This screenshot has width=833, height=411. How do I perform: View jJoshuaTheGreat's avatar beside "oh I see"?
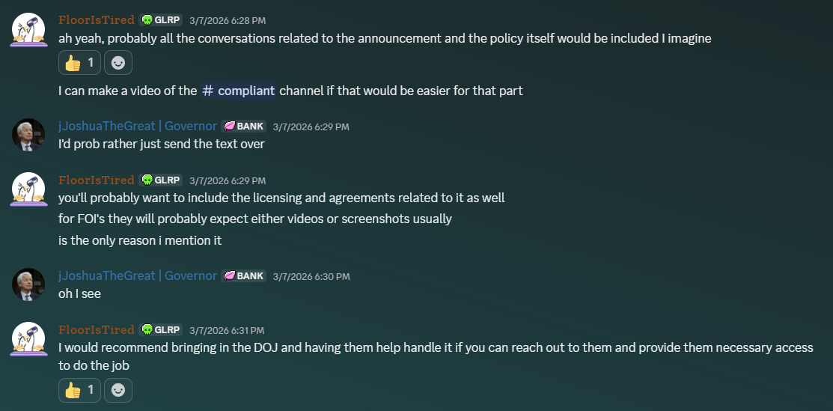[x=30, y=285]
